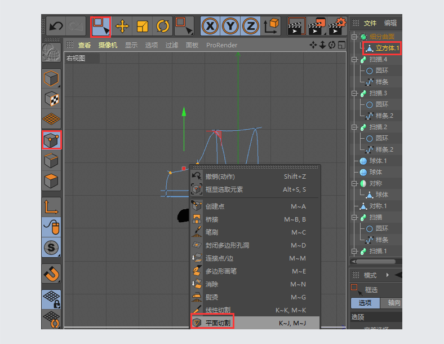Choose 桥接 from context menu
Image resolution: width=444 pixels, height=344 pixels.
255,219
